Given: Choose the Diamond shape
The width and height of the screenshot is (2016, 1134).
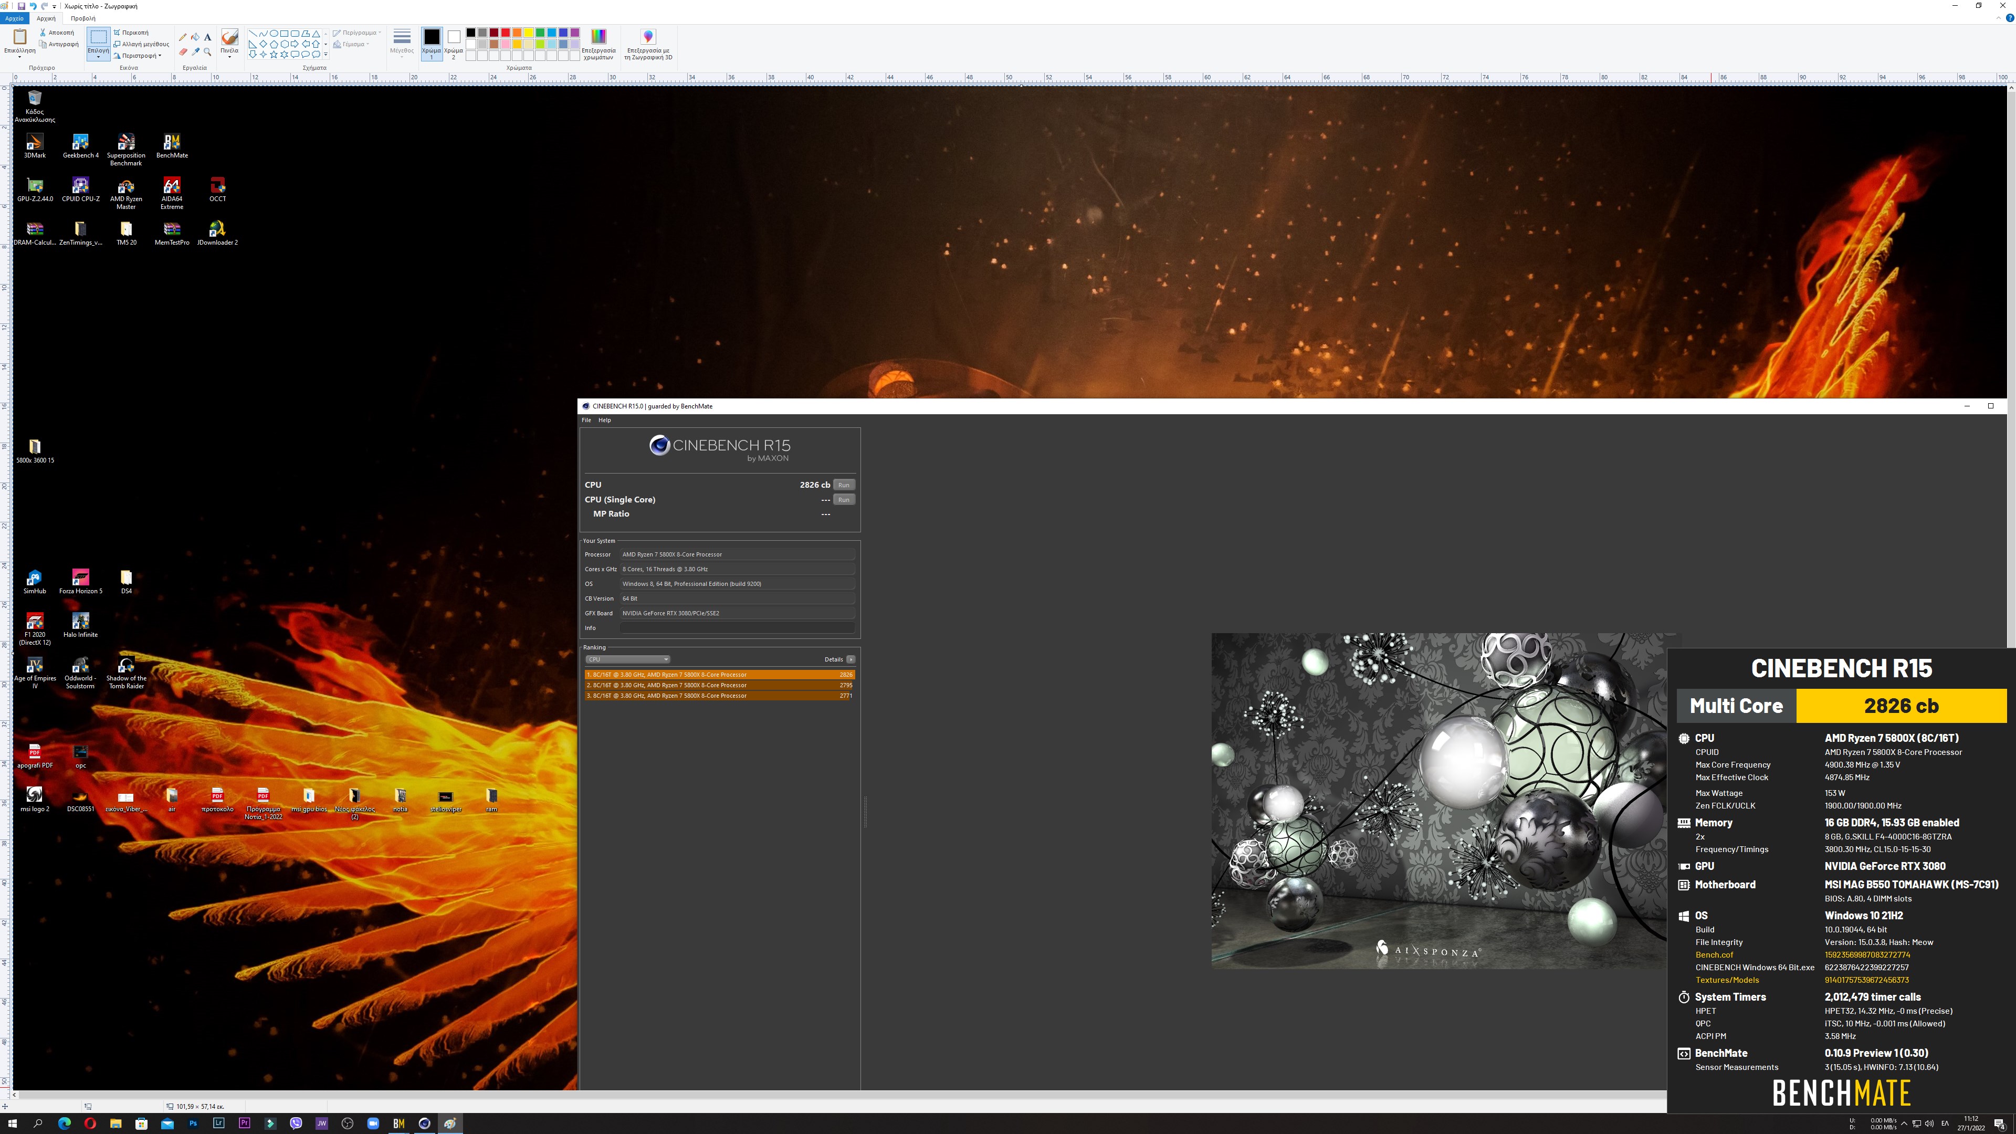Looking at the screenshot, I should pyautogui.click(x=264, y=44).
